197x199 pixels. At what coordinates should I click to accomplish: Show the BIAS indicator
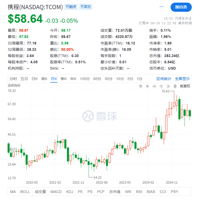pos(151,192)
